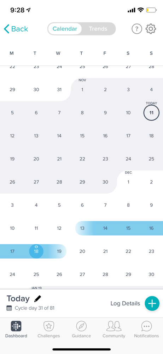Open settings gear icon

point(151,29)
